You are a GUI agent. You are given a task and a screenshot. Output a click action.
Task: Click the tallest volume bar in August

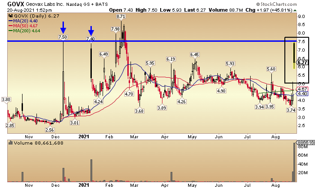click(x=295, y=162)
